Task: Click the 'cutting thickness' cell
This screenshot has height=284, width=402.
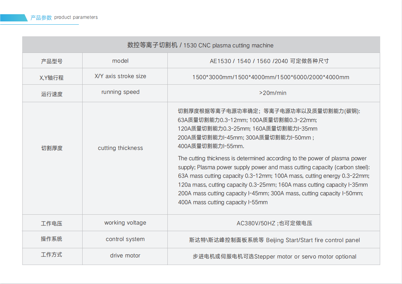Action: [x=120, y=148]
